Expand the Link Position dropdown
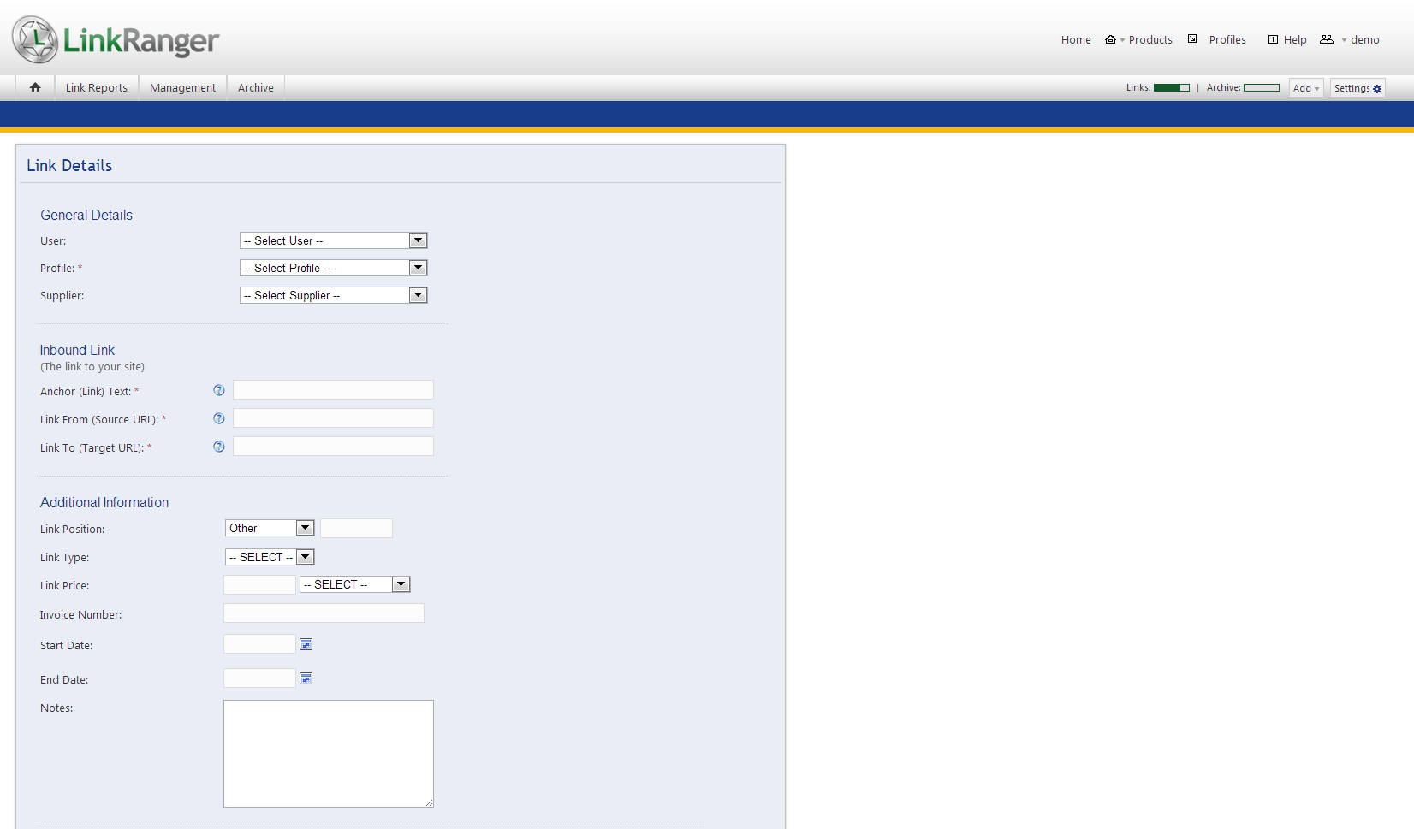1414x829 pixels. point(270,528)
